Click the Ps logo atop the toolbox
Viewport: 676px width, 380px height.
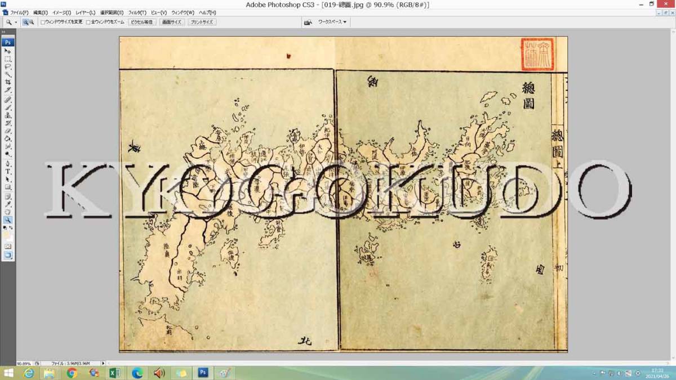coord(8,42)
